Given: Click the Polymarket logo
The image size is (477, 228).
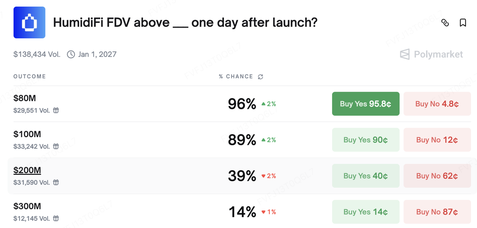Looking at the screenshot, I should coord(431,54).
